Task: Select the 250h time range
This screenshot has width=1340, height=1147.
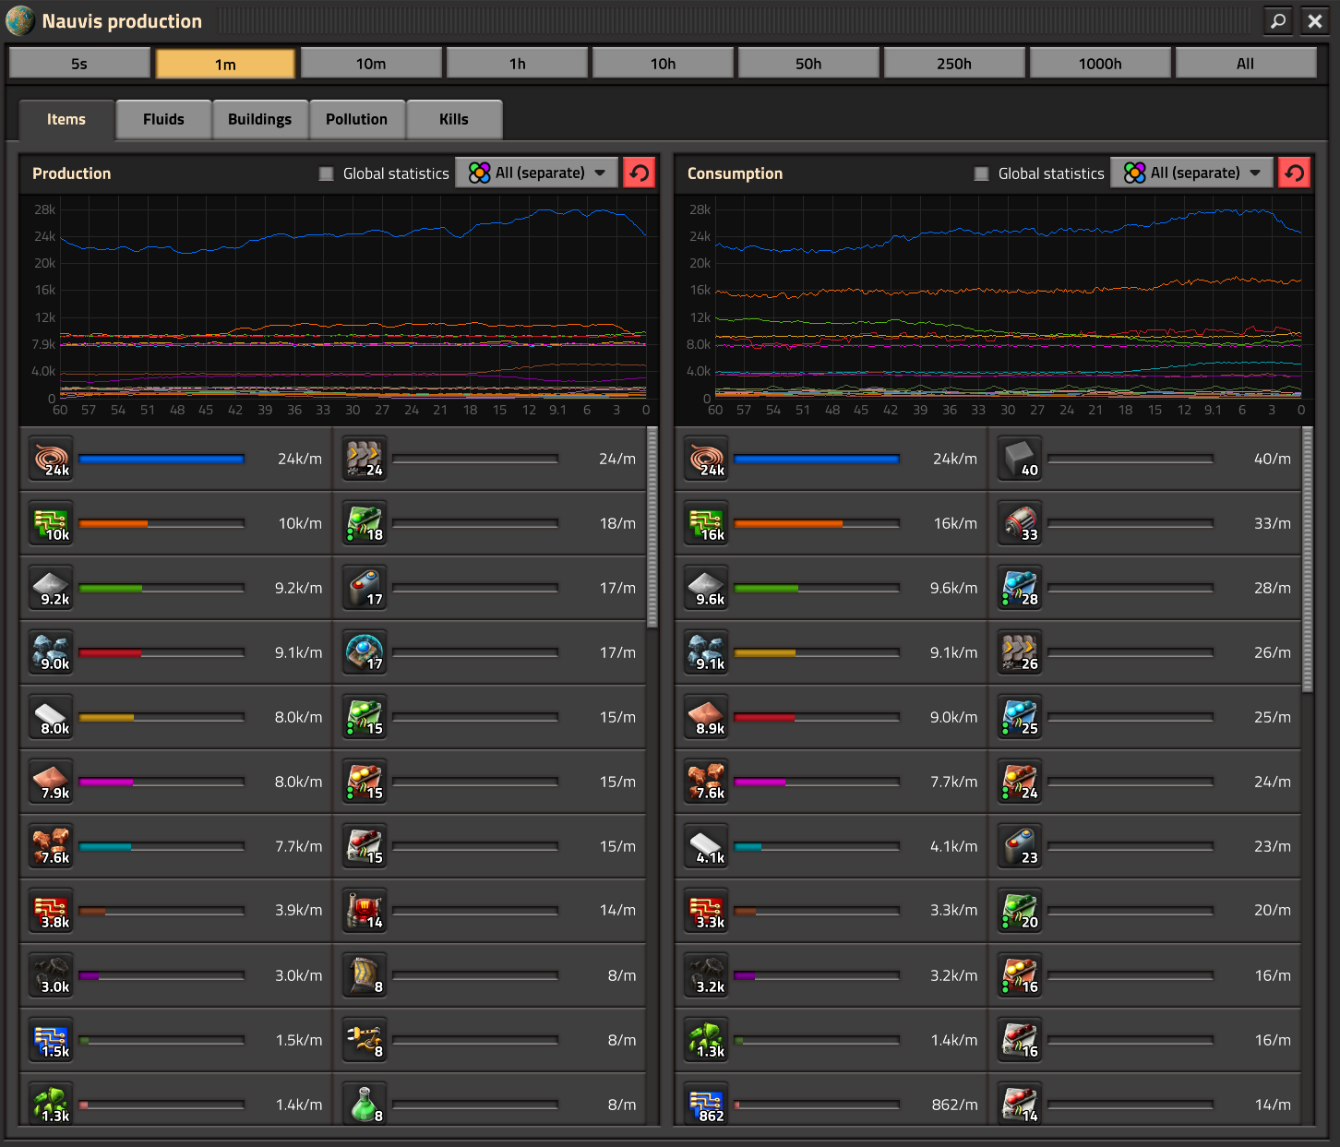Action: pyautogui.click(x=954, y=64)
